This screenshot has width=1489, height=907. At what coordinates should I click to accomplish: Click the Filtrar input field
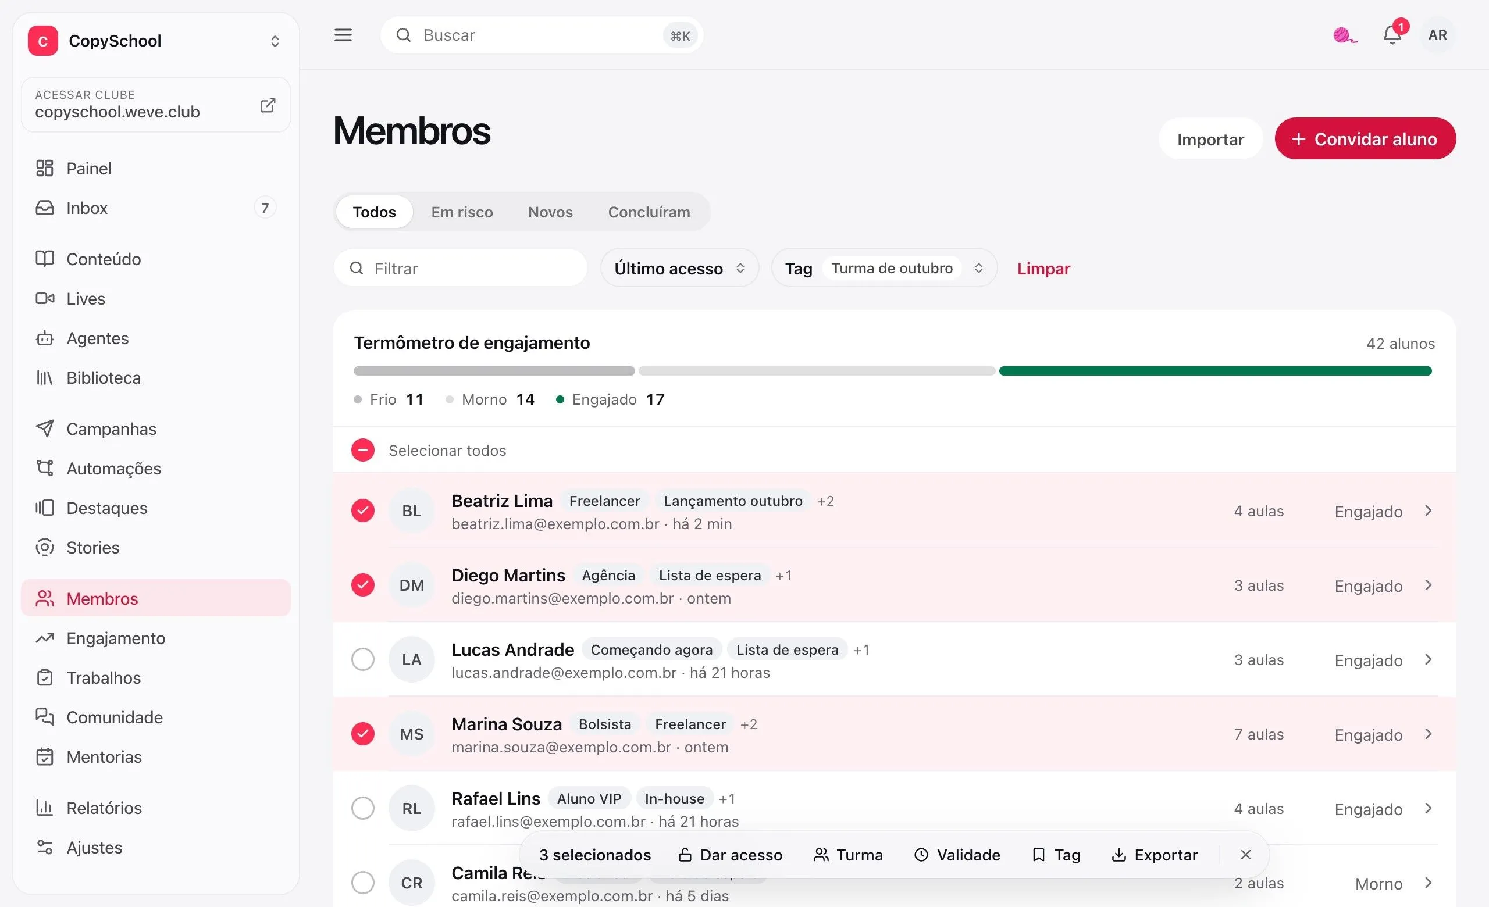(461, 268)
